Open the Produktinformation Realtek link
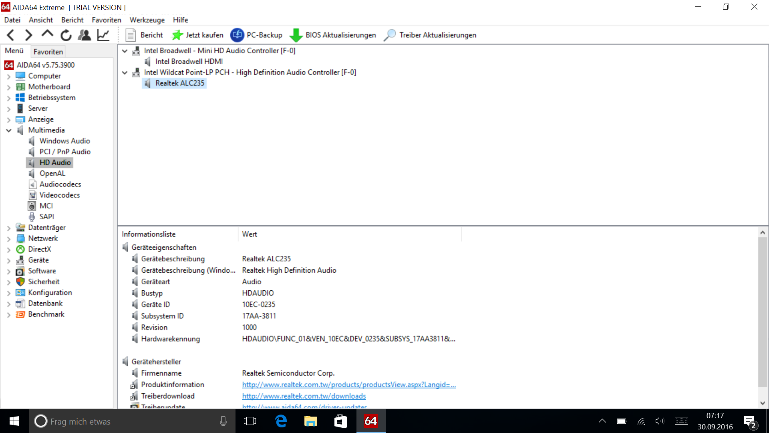 pos(348,384)
